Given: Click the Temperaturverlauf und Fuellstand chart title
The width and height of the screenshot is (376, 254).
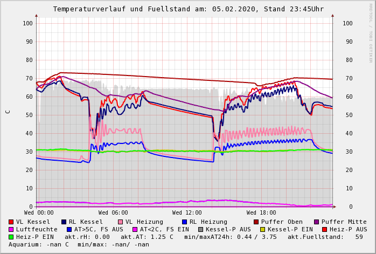Looking at the screenshot, I should pos(188,9).
